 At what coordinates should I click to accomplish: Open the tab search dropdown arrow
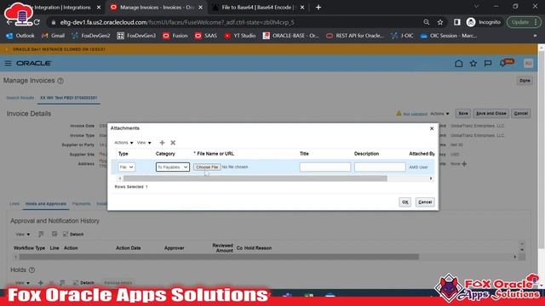coord(477,7)
